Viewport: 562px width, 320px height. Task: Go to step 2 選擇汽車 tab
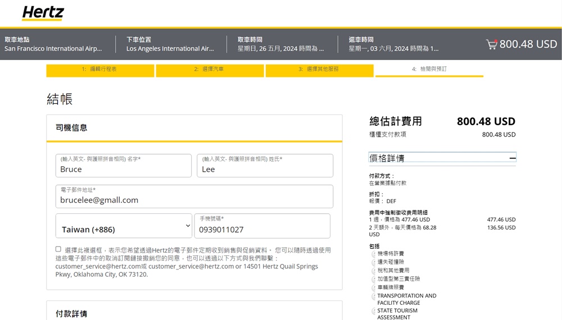pos(210,70)
